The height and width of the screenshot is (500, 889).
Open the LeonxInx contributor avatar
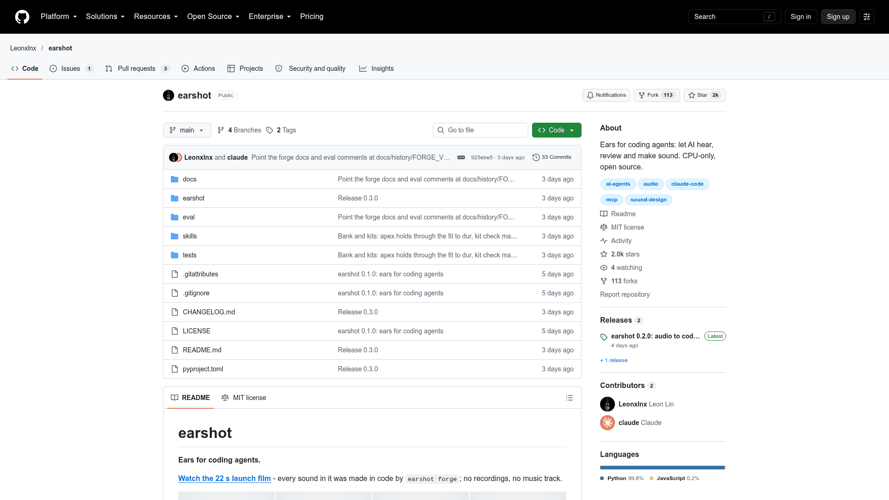tap(607, 404)
